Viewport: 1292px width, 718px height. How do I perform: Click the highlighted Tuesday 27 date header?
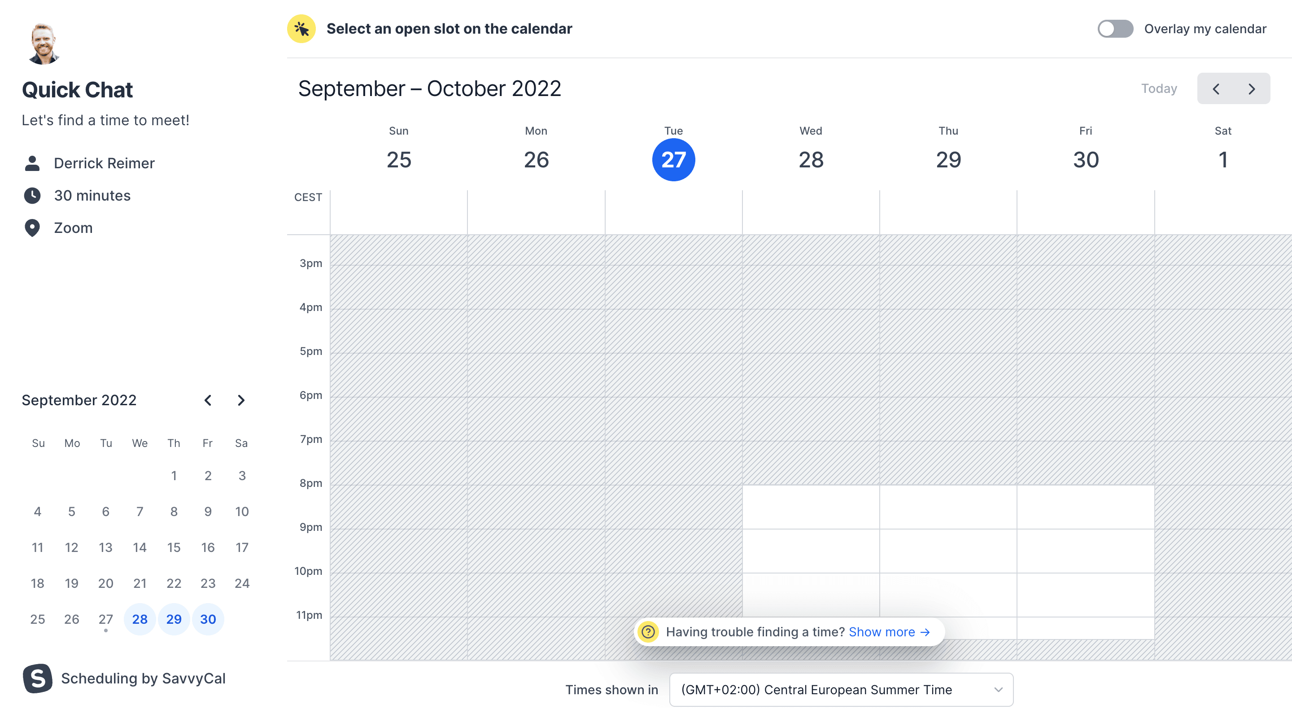672,160
